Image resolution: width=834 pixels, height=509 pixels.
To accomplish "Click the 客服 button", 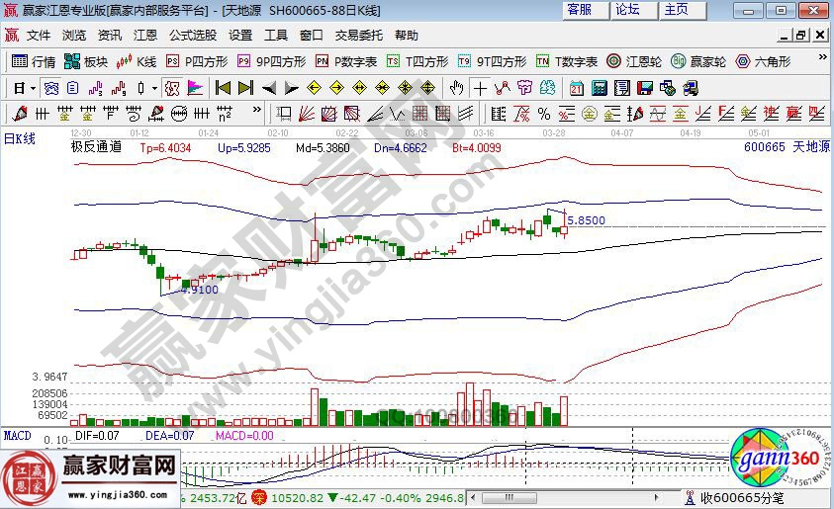I will point(580,10).
